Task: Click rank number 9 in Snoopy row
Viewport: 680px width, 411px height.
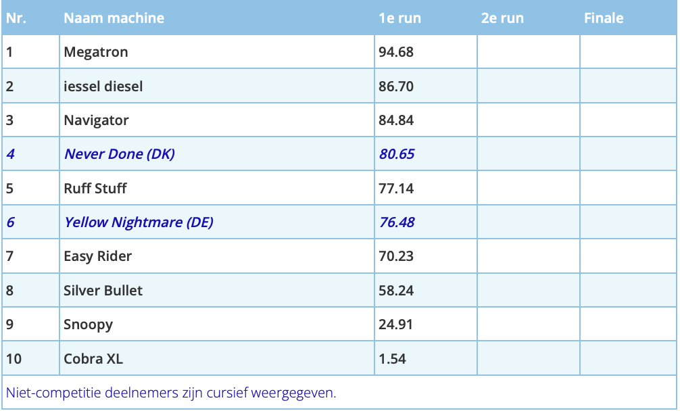Action: (x=9, y=324)
